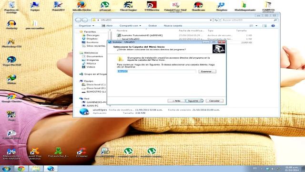Screen dimensions: 305x172
Task: Open Recycle Bin desktop icon
Action: (11, 7)
